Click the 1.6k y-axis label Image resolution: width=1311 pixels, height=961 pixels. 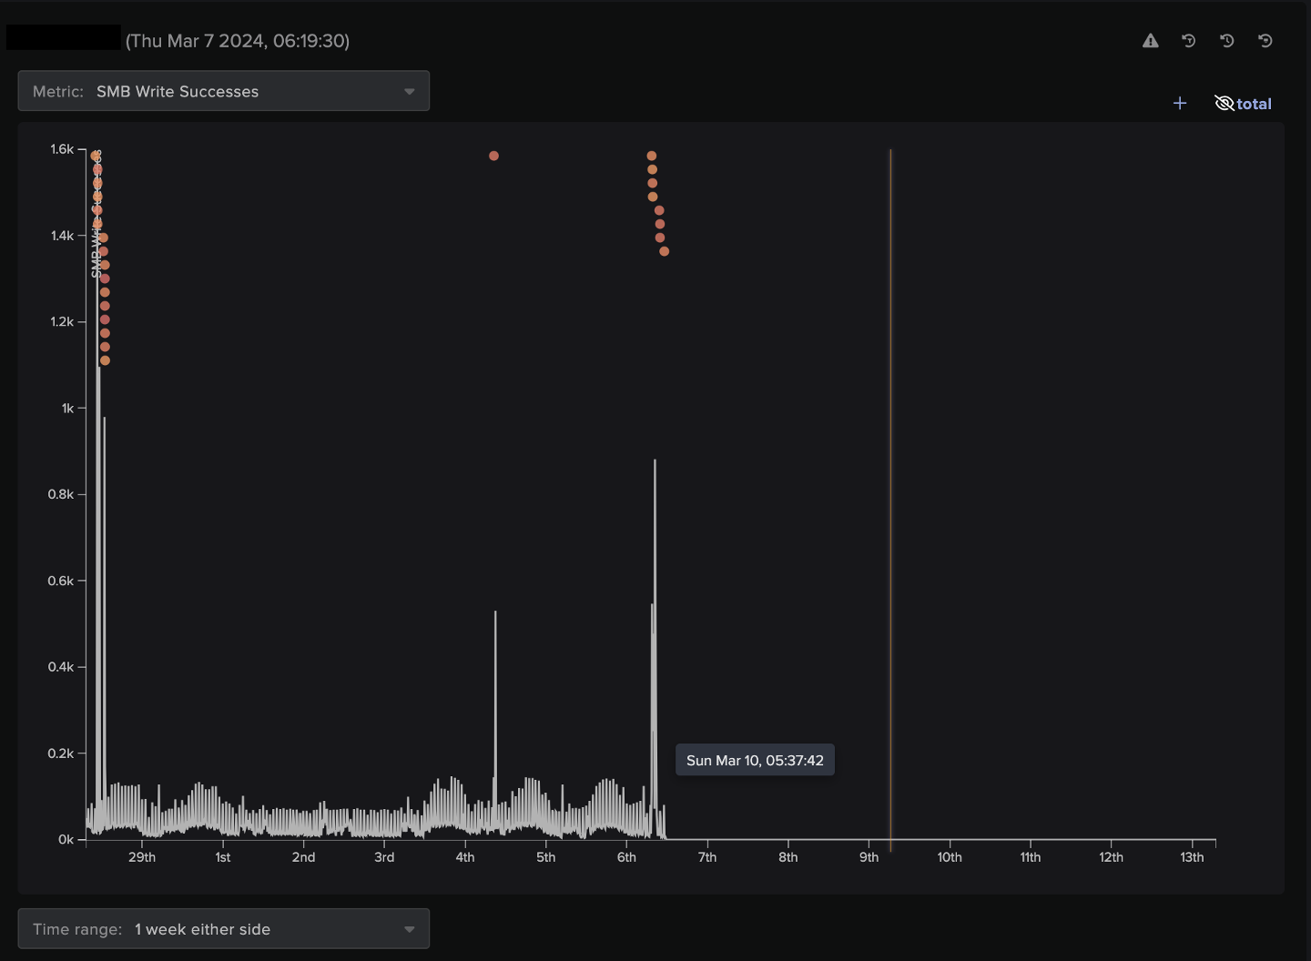pyautogui.click(x=62, y=149)
